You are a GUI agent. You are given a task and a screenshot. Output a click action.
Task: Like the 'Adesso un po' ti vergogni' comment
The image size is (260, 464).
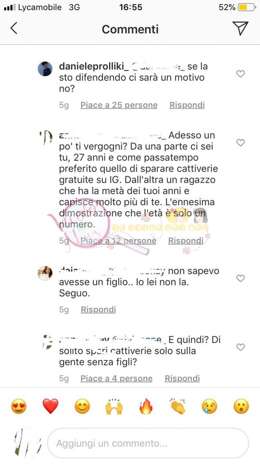(240, 143)
